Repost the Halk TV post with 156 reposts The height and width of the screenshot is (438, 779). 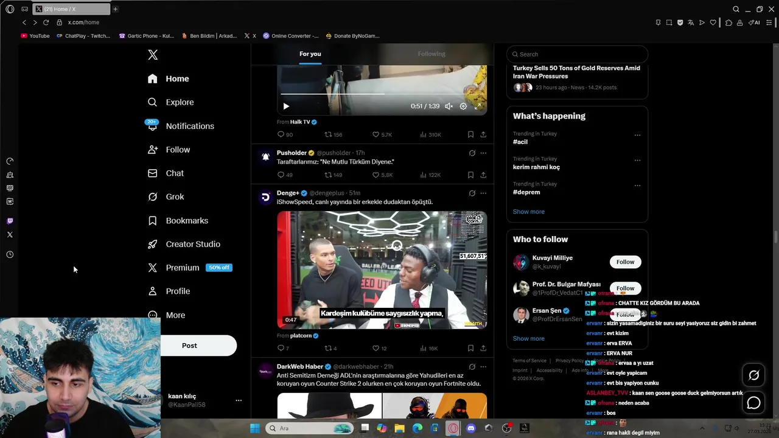pyautogui.click(x=333, y=134)
